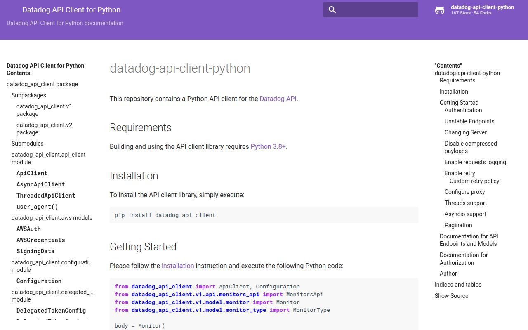Jump to Installation in Contents panel
Viewport: 528px width, 330px height.
pos(454,92)
